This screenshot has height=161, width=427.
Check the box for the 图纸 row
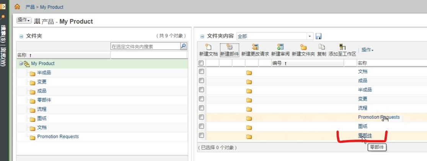coord(201,126)
